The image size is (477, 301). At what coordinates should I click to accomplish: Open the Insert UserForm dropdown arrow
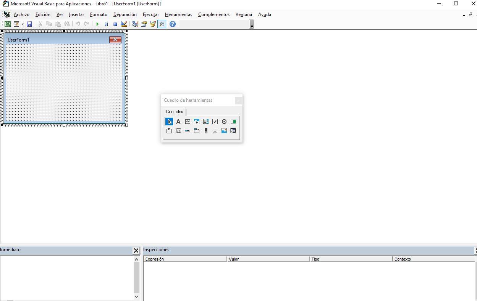point(23,24)
